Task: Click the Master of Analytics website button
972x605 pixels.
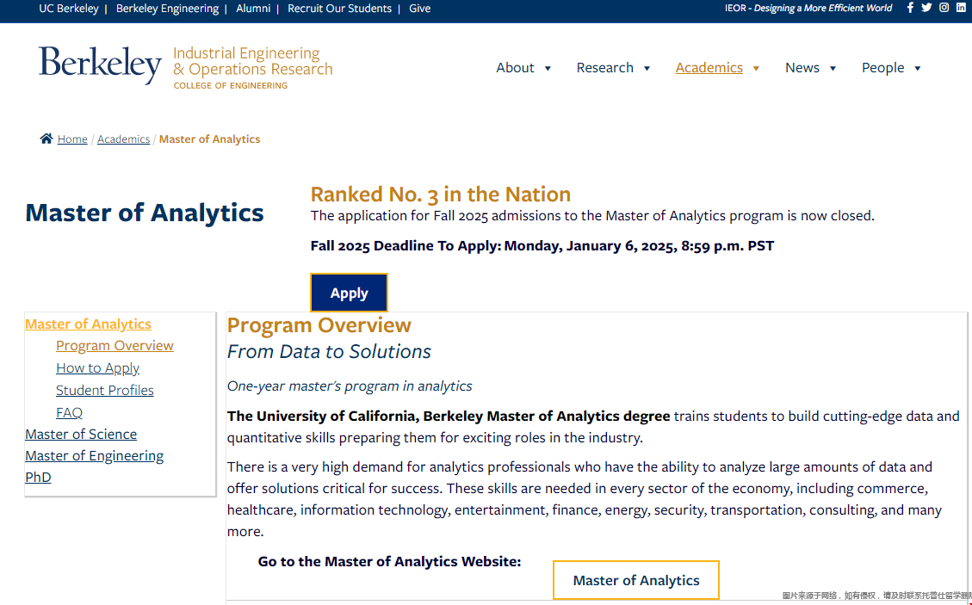Action: [635, 580]
